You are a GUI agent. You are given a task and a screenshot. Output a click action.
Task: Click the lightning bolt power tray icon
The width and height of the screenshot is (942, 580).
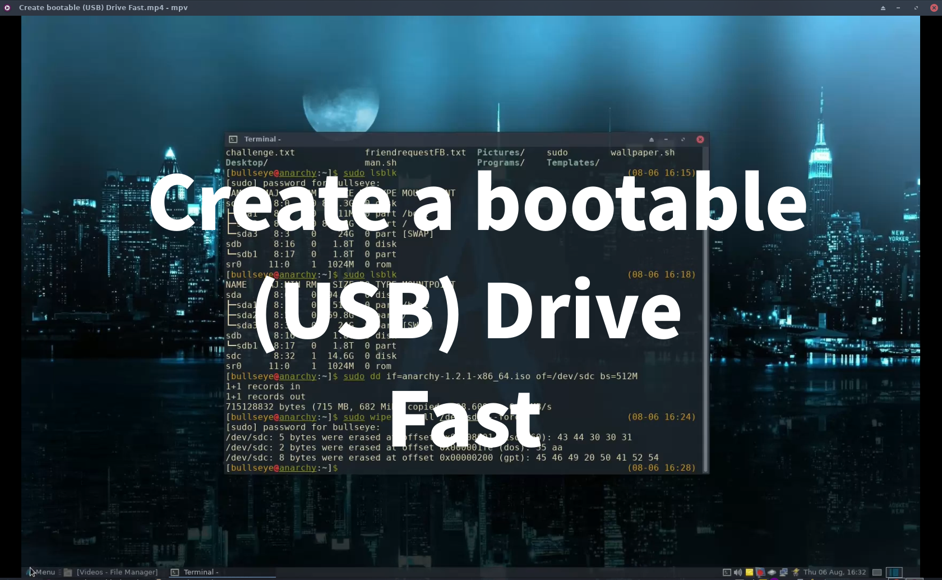coord(795,572)
